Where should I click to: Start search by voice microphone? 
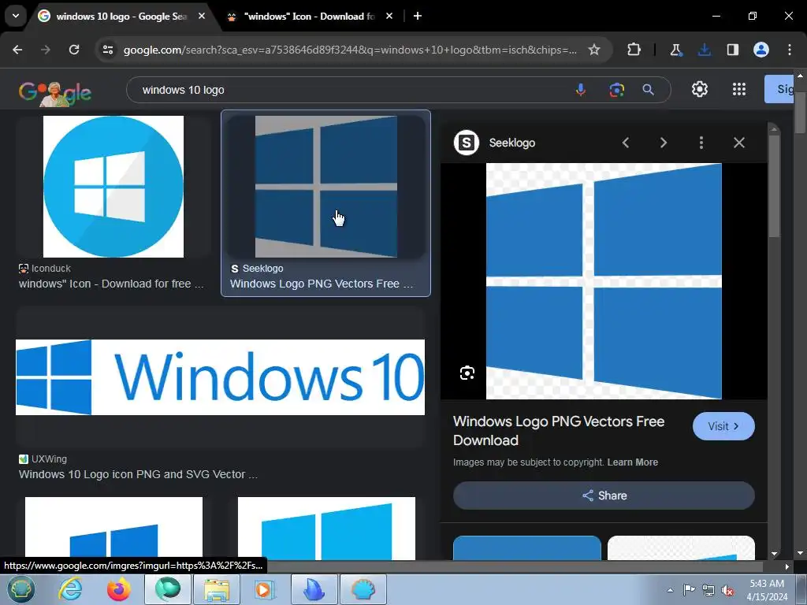point(581,90)
